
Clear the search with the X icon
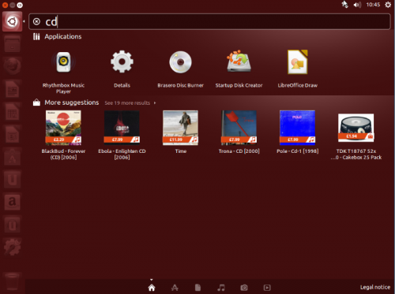coord(36,21)
